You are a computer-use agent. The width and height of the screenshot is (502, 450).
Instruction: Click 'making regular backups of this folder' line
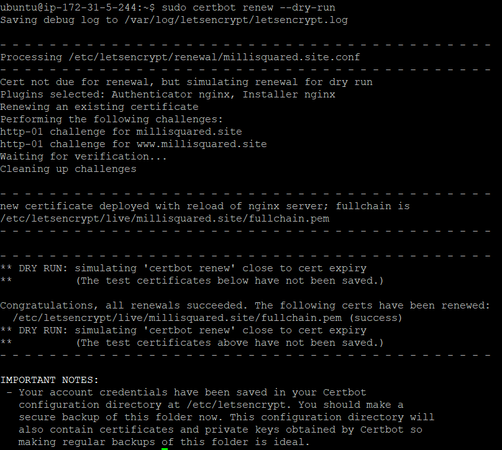(x=164, y=442)
